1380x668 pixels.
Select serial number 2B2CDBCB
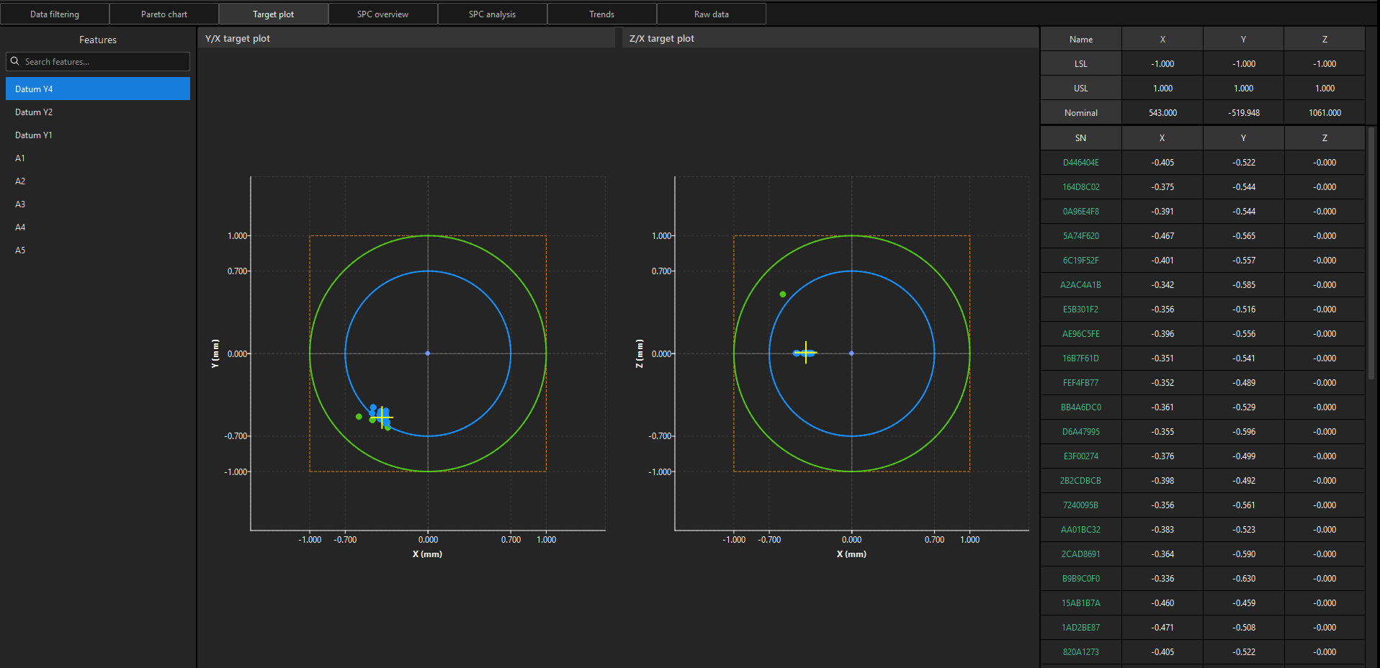[1081, 481]
